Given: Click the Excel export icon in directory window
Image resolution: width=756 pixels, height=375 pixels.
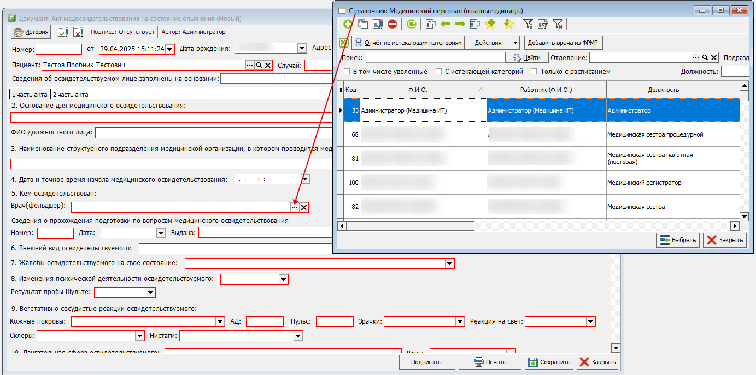Looking at the screenshot, I should 343,43.
